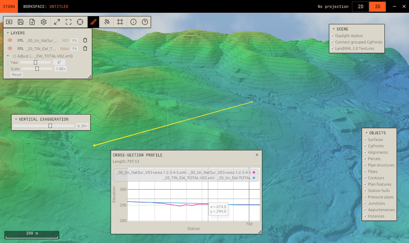Click the Reset adjust button
The image size is (409, 243).
(17, 74)
